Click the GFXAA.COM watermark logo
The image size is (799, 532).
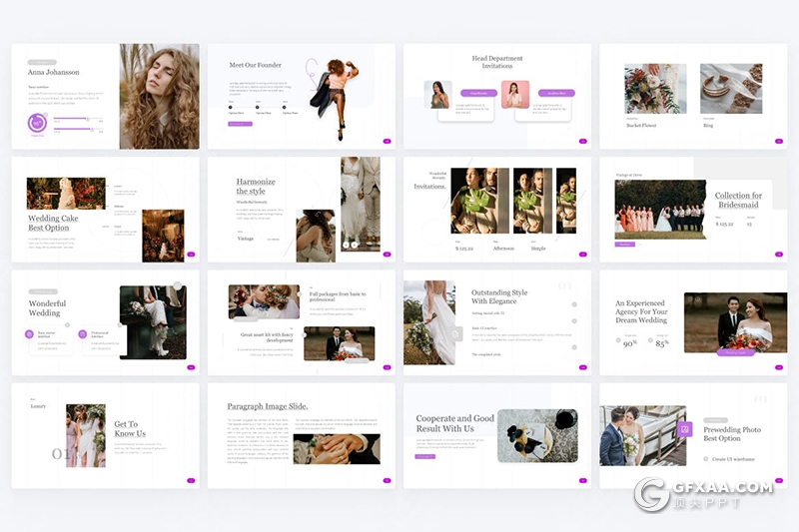click(x=652, y=495)
